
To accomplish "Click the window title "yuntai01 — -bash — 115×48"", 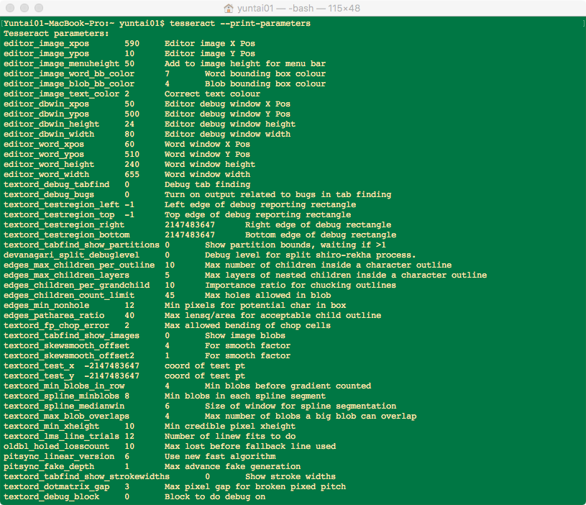I will click(x=298, y=8).
